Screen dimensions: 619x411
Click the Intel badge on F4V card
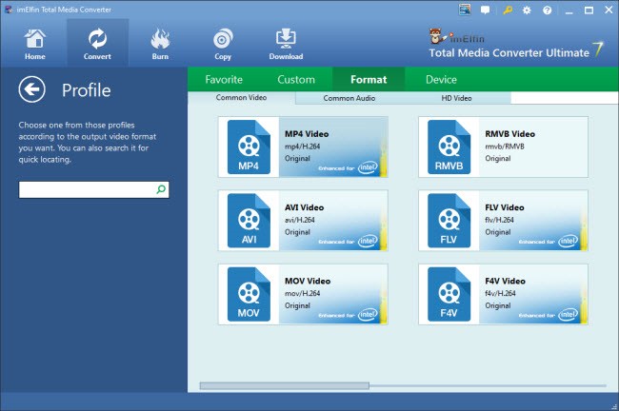569,314
